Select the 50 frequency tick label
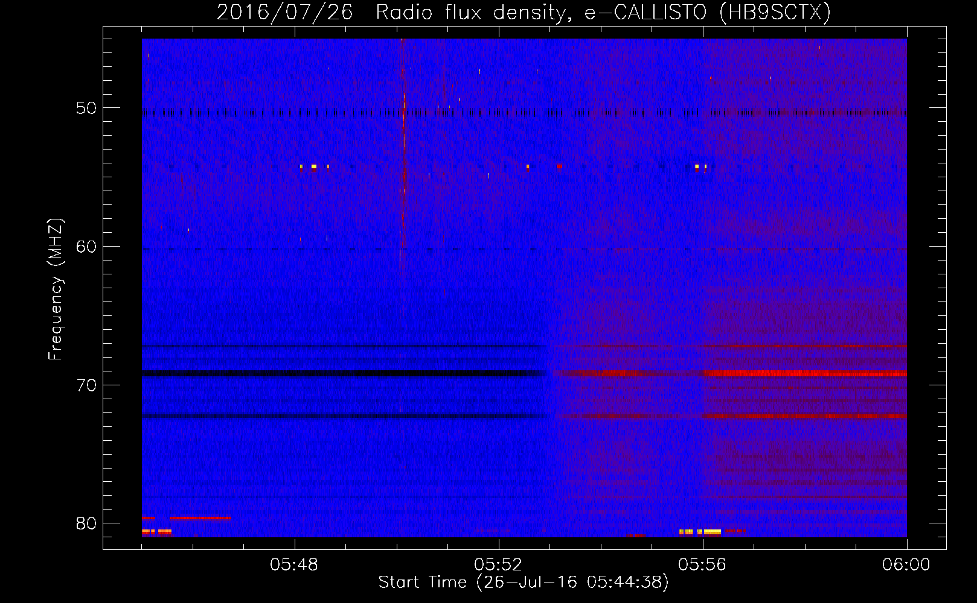Image resolution: width=977 pixels, height=603 pixels. pos(87,109)
